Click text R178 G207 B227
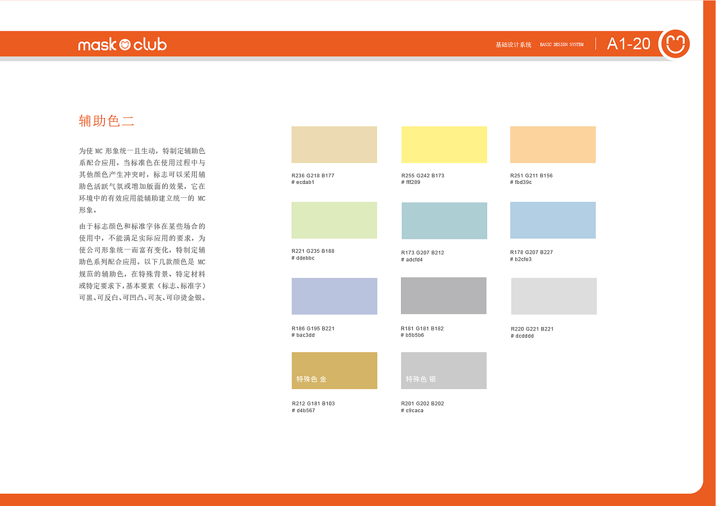Viewport: 716px width, 506px height. [531, 252]
